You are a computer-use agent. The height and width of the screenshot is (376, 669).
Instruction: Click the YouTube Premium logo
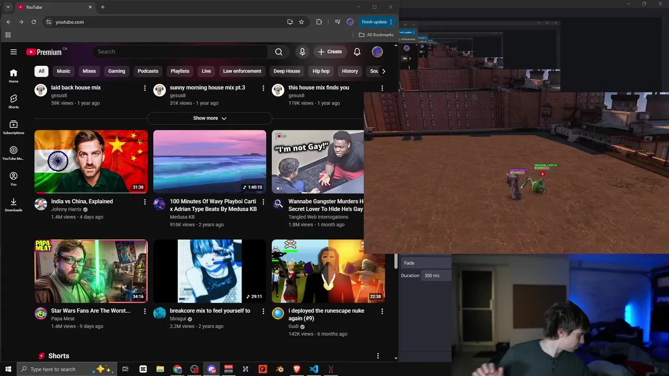(44, 52)
